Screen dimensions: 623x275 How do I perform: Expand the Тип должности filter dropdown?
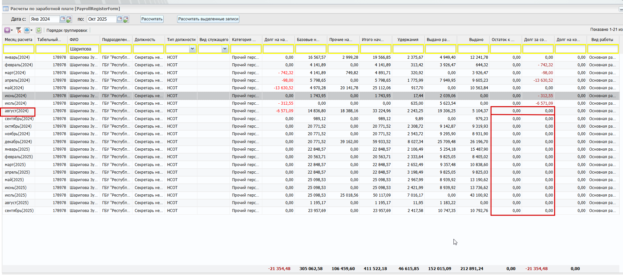pos(192,49)
